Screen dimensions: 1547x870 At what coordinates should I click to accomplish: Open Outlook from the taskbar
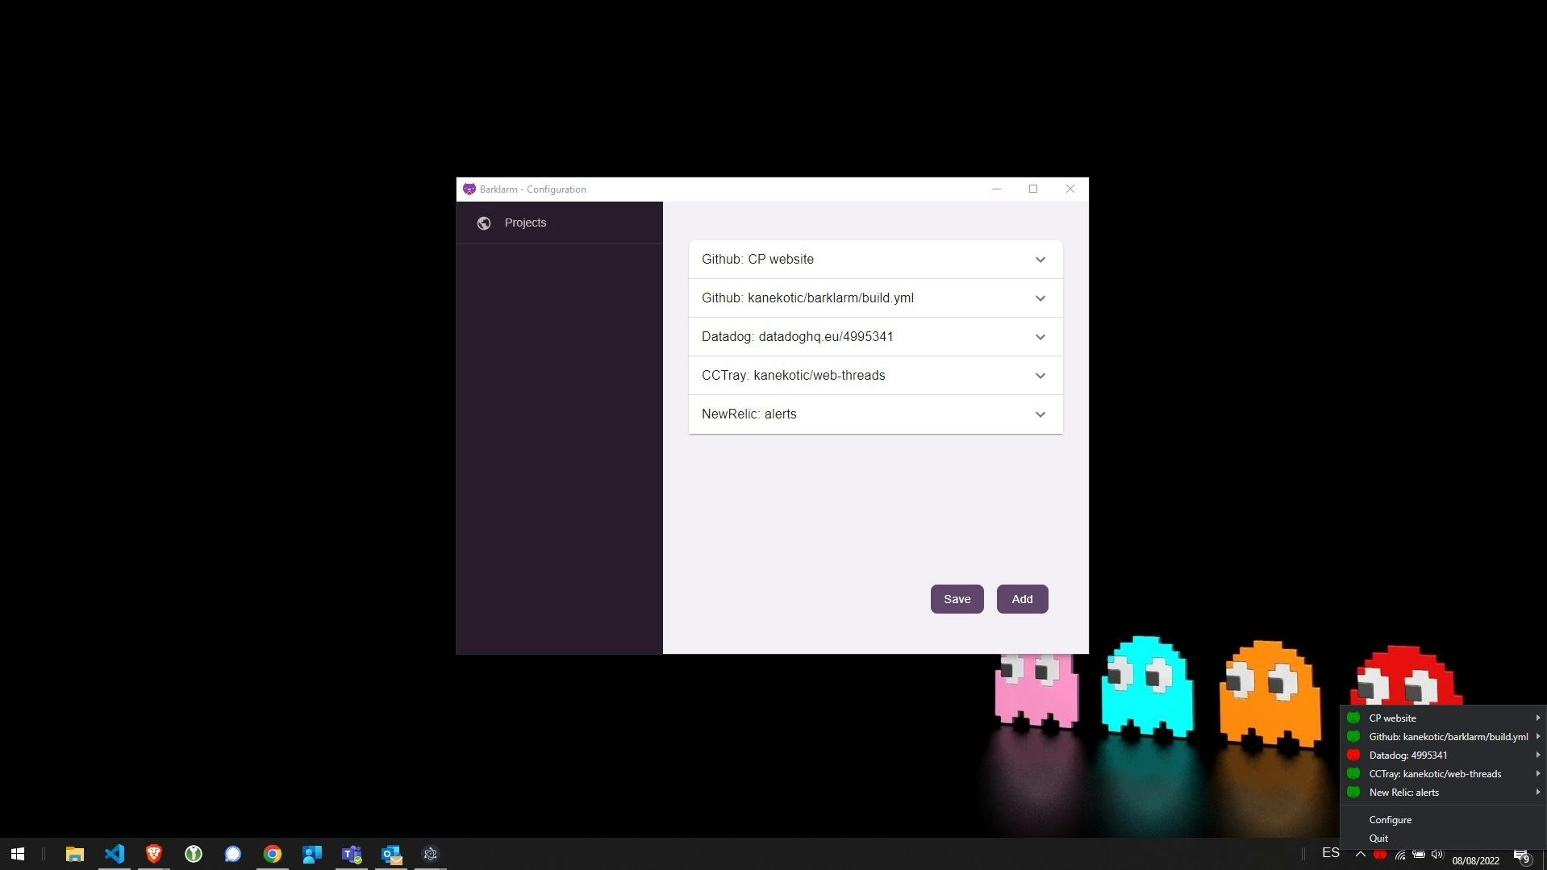point(391,854)
